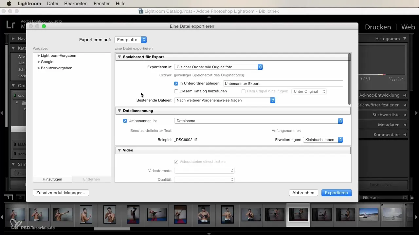Image resolution: width=419 pixels, height=235 pixels.
Task: Collapse the Histogramm panel
Action: click(x=405, y=39)
